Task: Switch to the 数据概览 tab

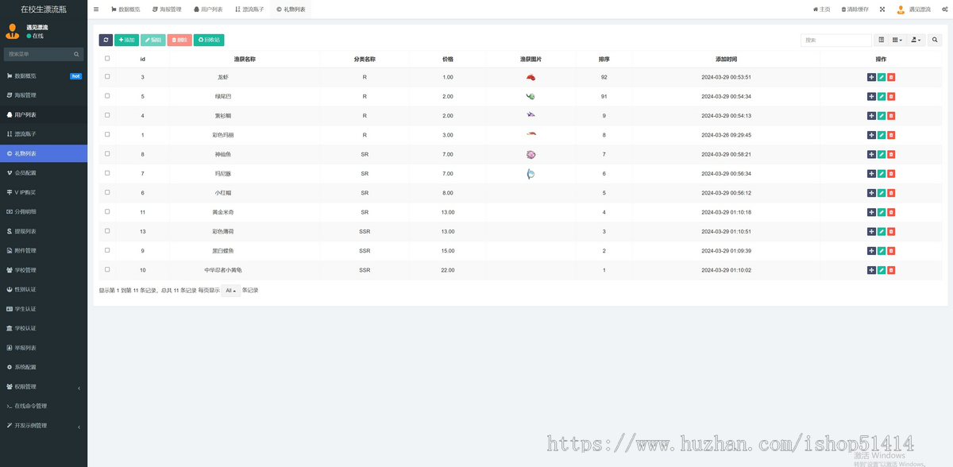Action: [x=125, y=10]
